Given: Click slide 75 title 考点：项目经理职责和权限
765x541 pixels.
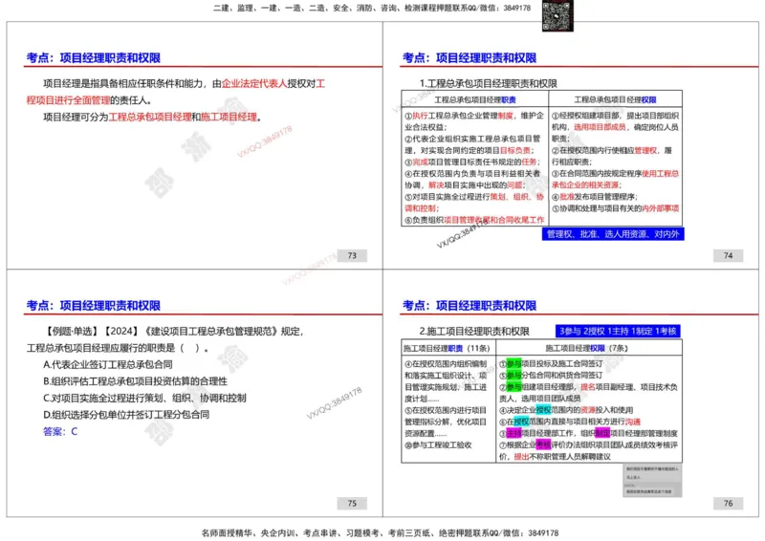Looking at the screenshot, I should 94,305.
